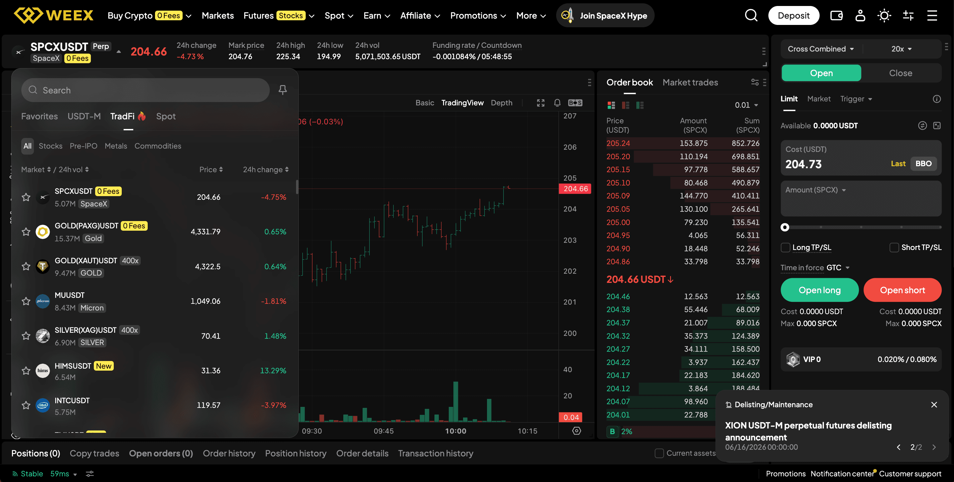Open the user profile icon
The image size is (954, 482).
(x=860, y=16)
